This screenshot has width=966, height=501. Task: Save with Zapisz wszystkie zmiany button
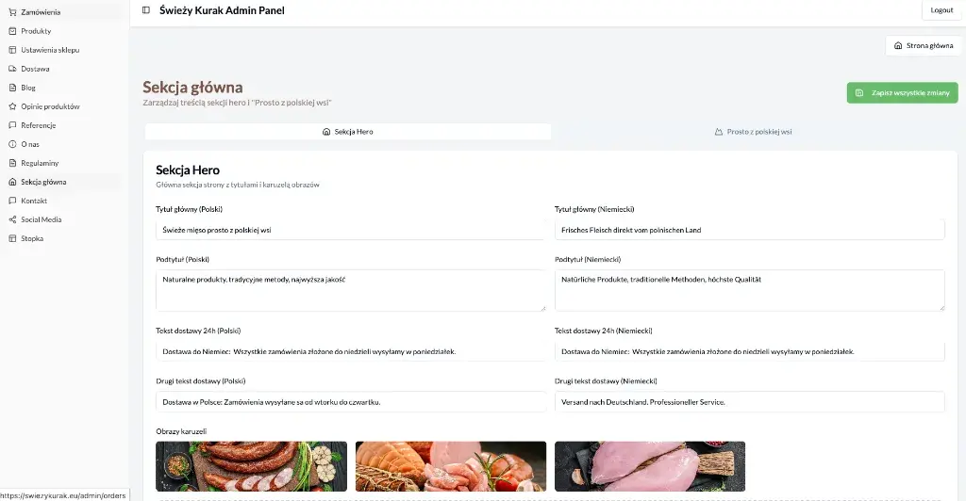[x=902, y=93]
